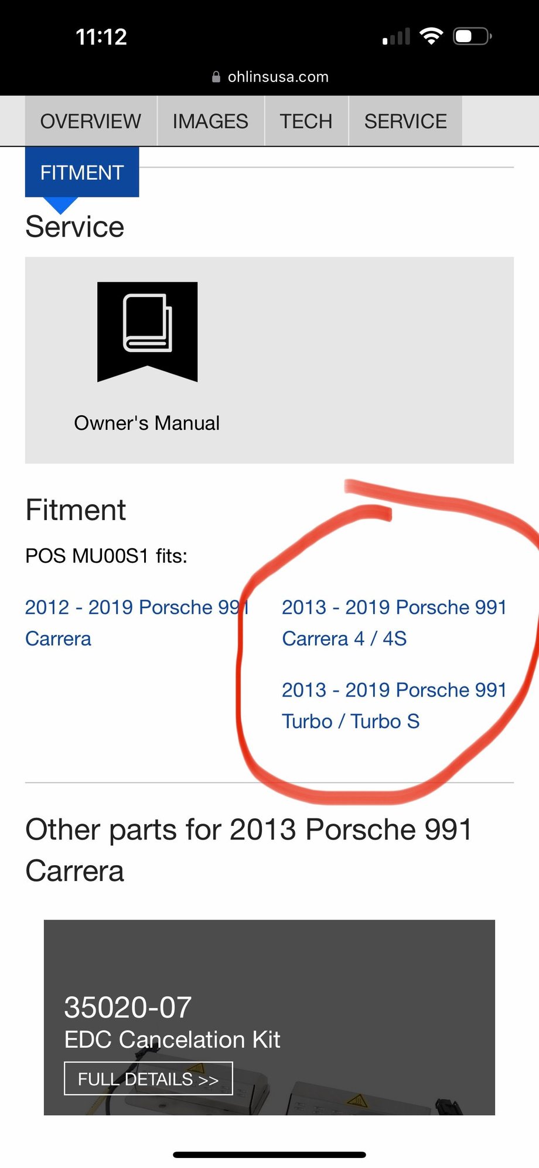The image size is (539, 1168).
Task: Switch to the OVERVIEW tab
Action: [x=91, y=121]
